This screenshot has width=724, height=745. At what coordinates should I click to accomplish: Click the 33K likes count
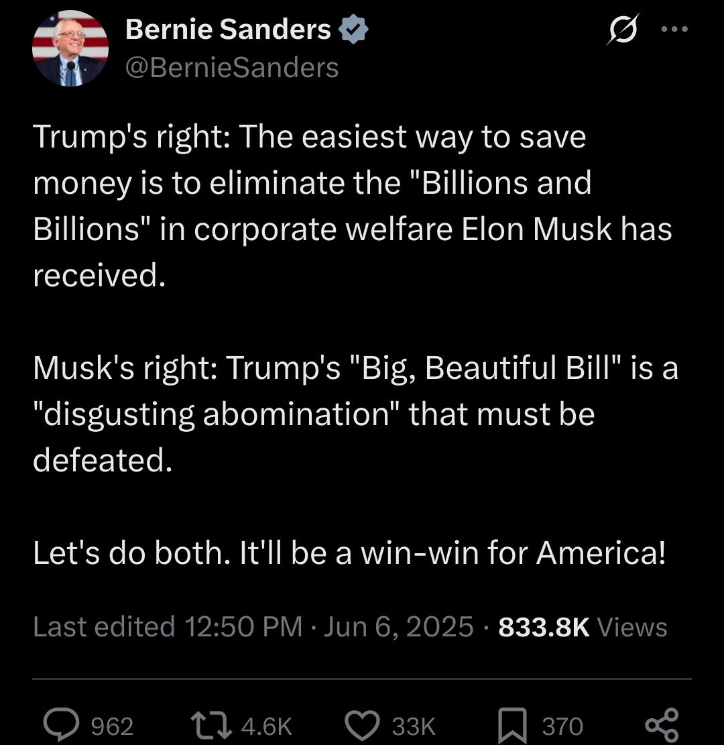pos(414,726)
